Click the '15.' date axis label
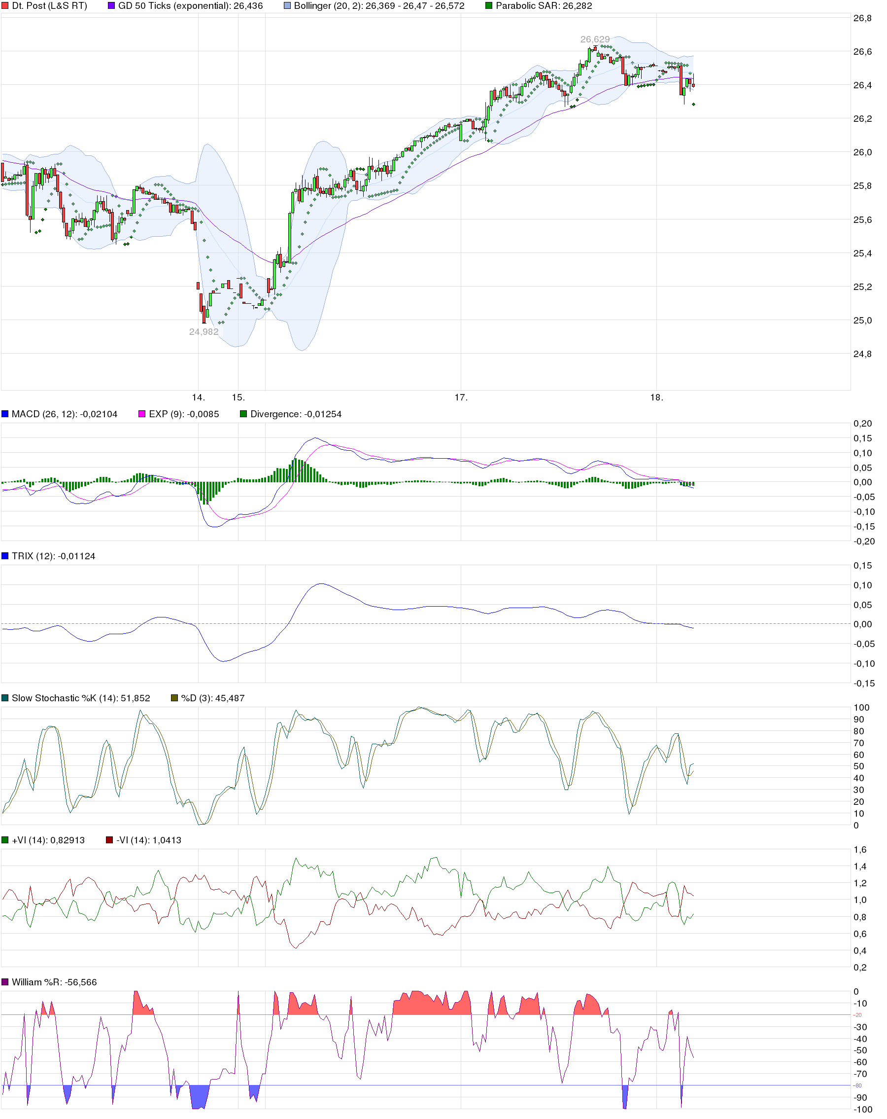The image size is (887, 1119). coord(238,397)
